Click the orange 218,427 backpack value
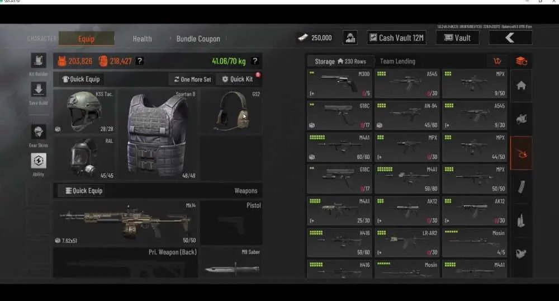The height and width of the screenshot is (301, 559). click(121, 62)
